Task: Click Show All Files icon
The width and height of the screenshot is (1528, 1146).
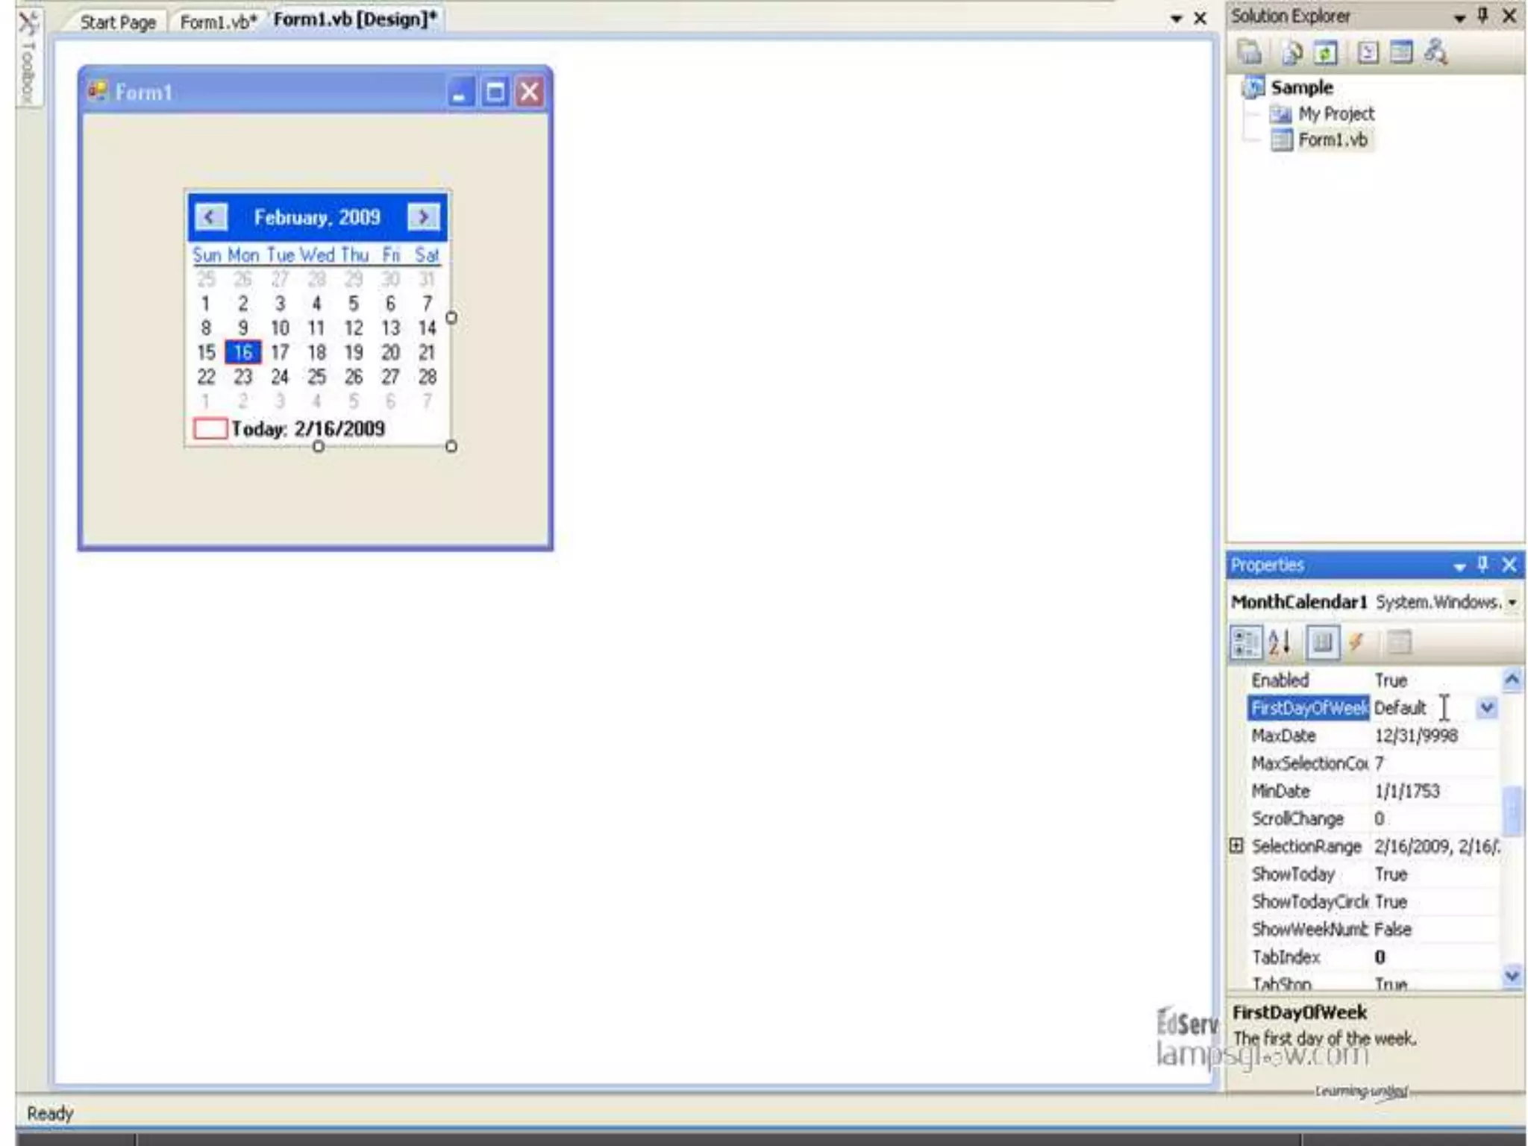Action: (1291, 52)
